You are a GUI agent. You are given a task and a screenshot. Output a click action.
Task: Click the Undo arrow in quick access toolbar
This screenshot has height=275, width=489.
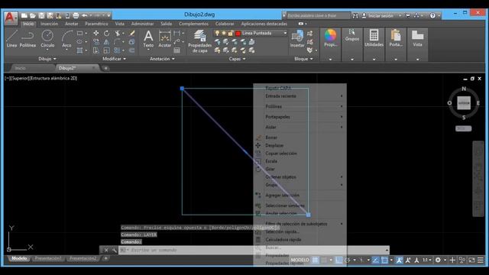click(85, 15)
